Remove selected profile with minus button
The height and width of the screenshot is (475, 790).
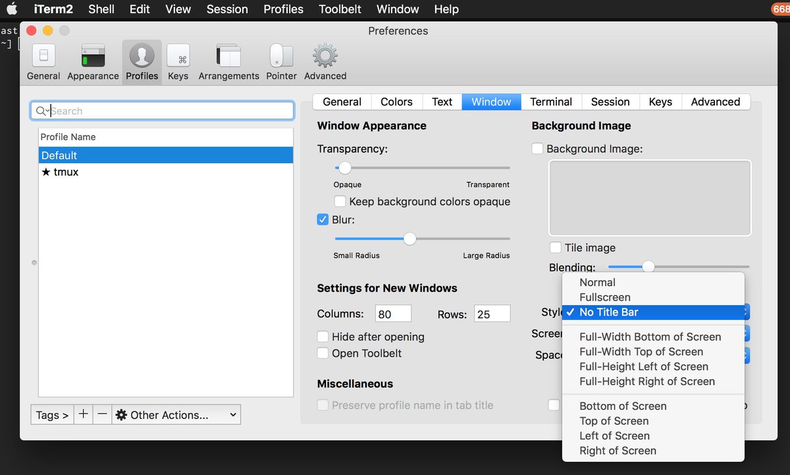point(102,414)
